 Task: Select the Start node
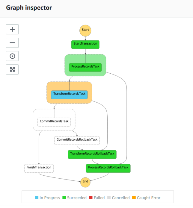coord(85,31)
